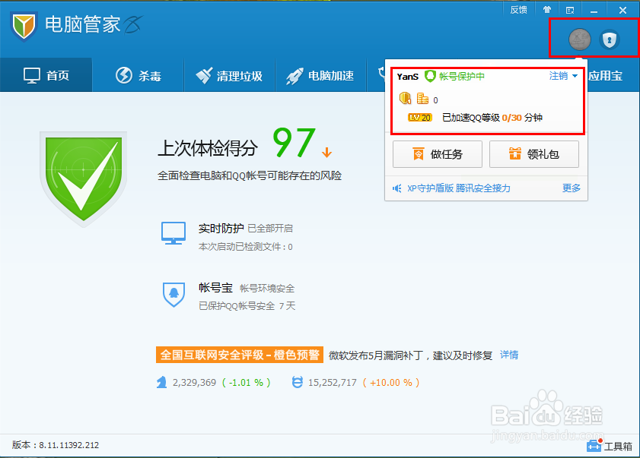Image resolution: width=640 pixels, height=458 pixels.
Task: Close the 电脑管家 window
Action: 622,10
